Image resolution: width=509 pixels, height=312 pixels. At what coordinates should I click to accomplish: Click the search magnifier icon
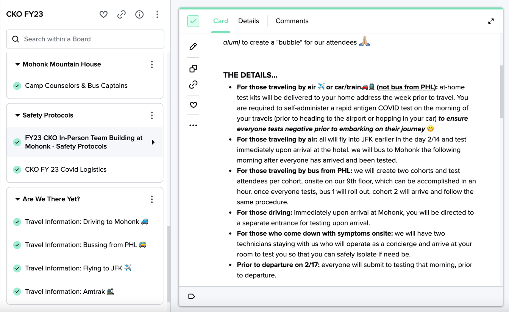click(16, 39)
